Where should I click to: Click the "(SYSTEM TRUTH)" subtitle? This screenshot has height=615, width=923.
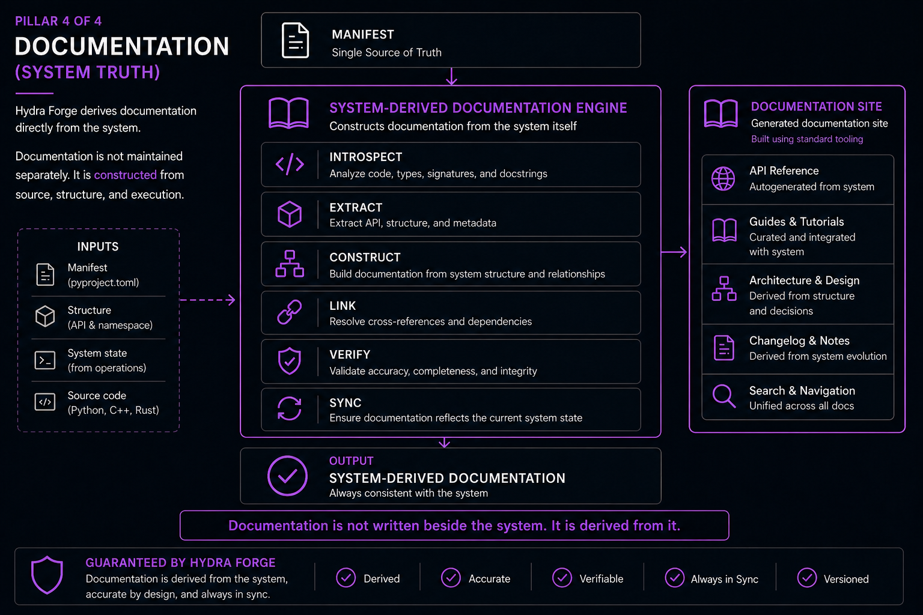tap(88, 72)
